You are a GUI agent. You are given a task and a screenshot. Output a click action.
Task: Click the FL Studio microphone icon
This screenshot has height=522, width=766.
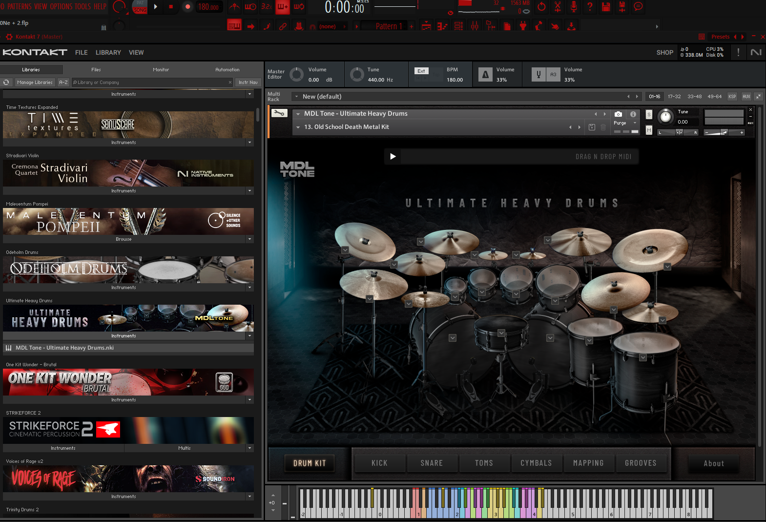[574, 7]
